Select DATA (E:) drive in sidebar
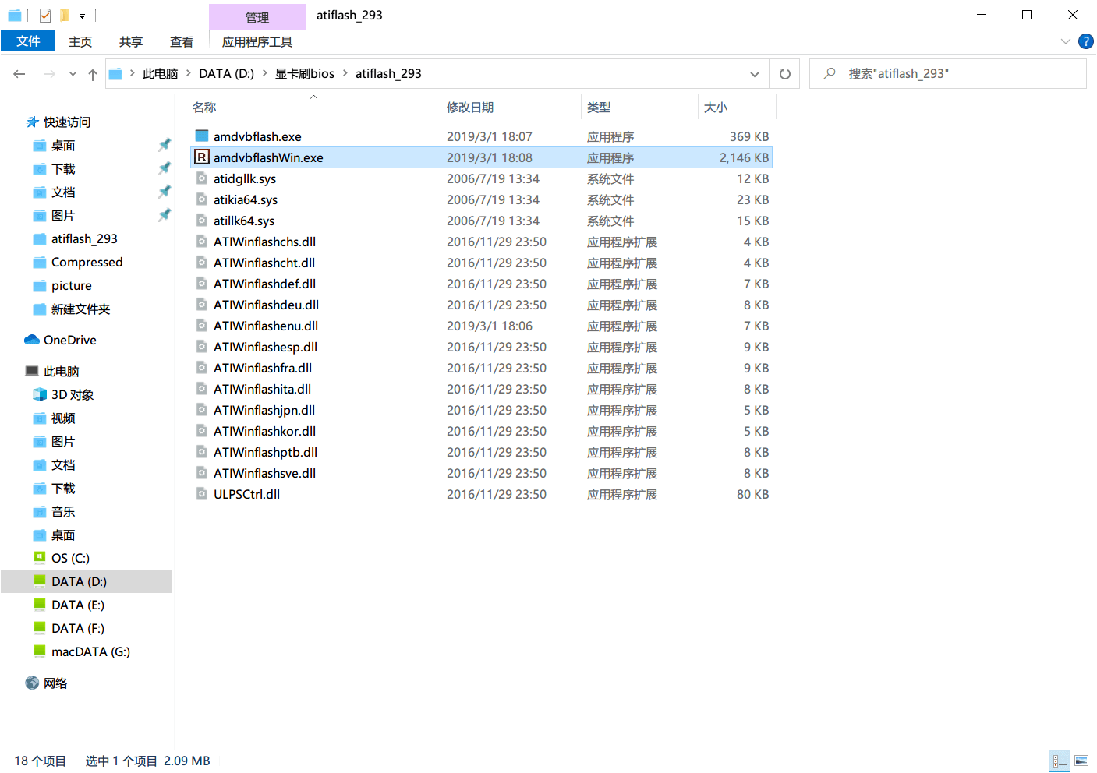This screenshot has height=773, width=1097. 78,605
